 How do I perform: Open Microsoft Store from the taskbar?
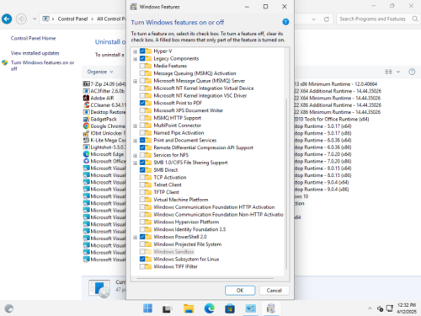click(x=230, y=308)
